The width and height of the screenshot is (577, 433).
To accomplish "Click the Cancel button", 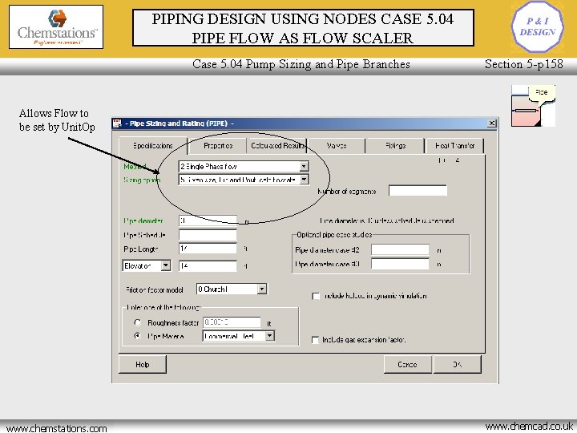I will click(407, 365).
